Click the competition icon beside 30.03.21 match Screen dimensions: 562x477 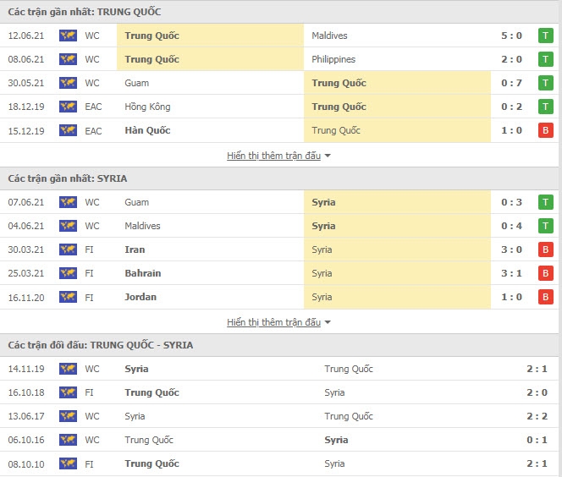tap(68, 249)
